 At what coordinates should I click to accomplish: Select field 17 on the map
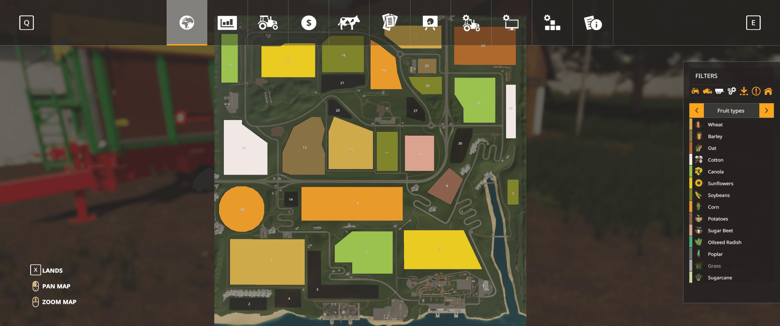[288, 61]
